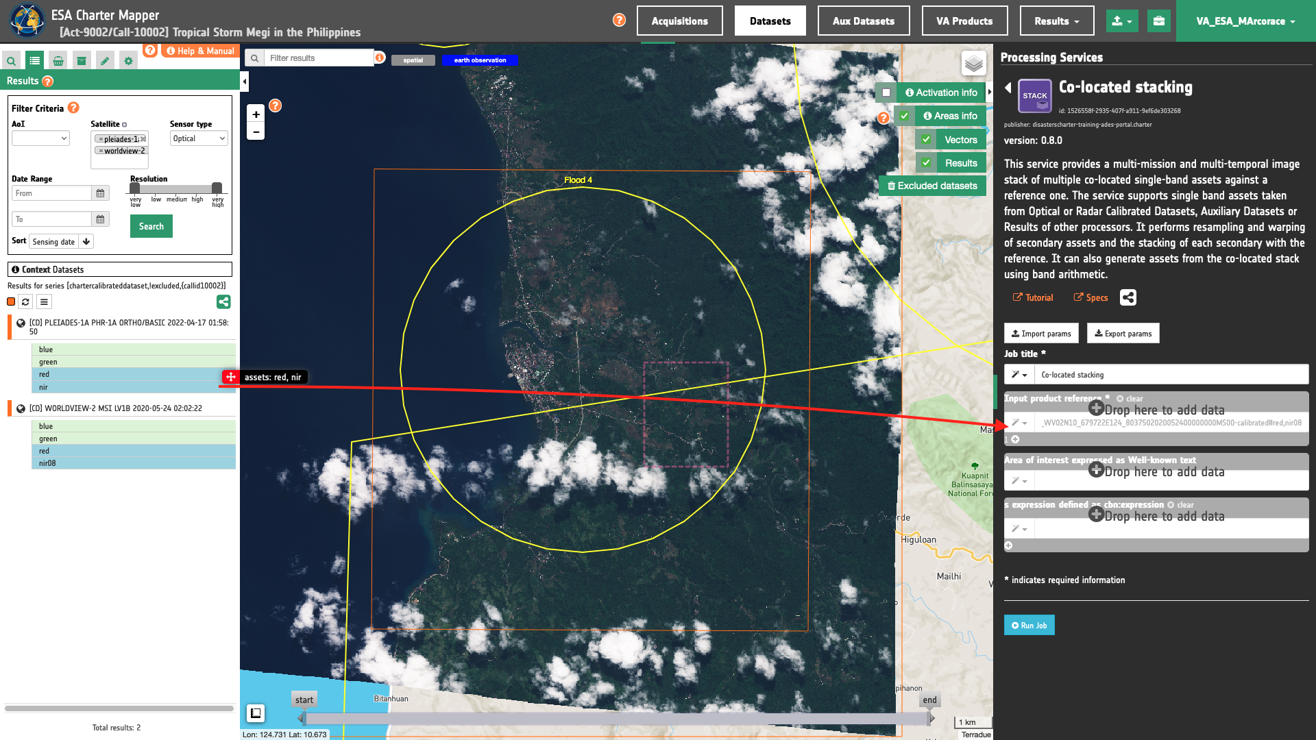
Task: Click the map help question mark icon
Action: pos(275,106)
